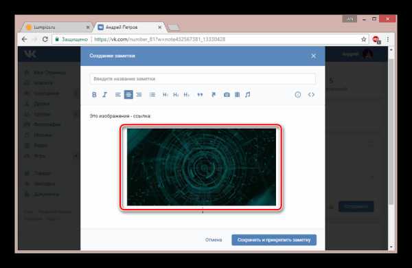Image resolution: width=412 pixels, height=268 pixels.
Task: Add a photo with camera icon
Action: (x=227, y=95)
